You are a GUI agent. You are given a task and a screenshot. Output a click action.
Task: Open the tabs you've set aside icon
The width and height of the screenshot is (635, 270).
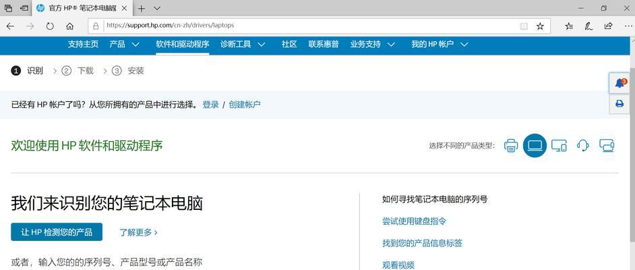(x=8, y=8)
